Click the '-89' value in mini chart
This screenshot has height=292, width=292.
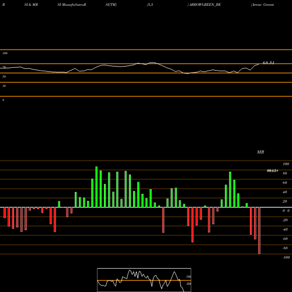point(188,284)
